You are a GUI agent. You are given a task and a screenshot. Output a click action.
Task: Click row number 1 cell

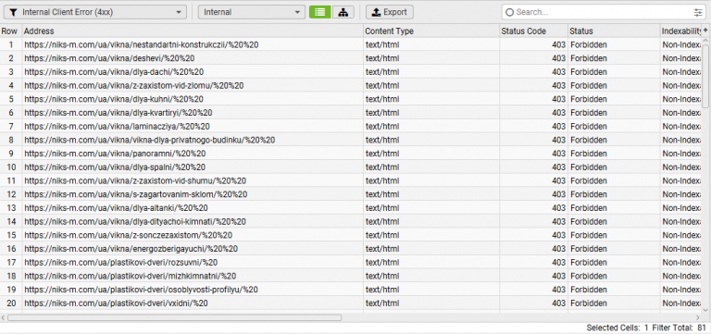click(x=11, y=44)
